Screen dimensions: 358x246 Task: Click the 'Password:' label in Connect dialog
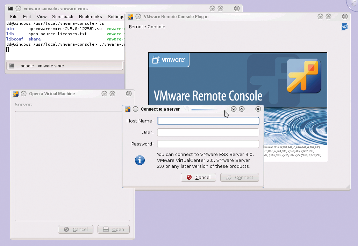(143, 144)
